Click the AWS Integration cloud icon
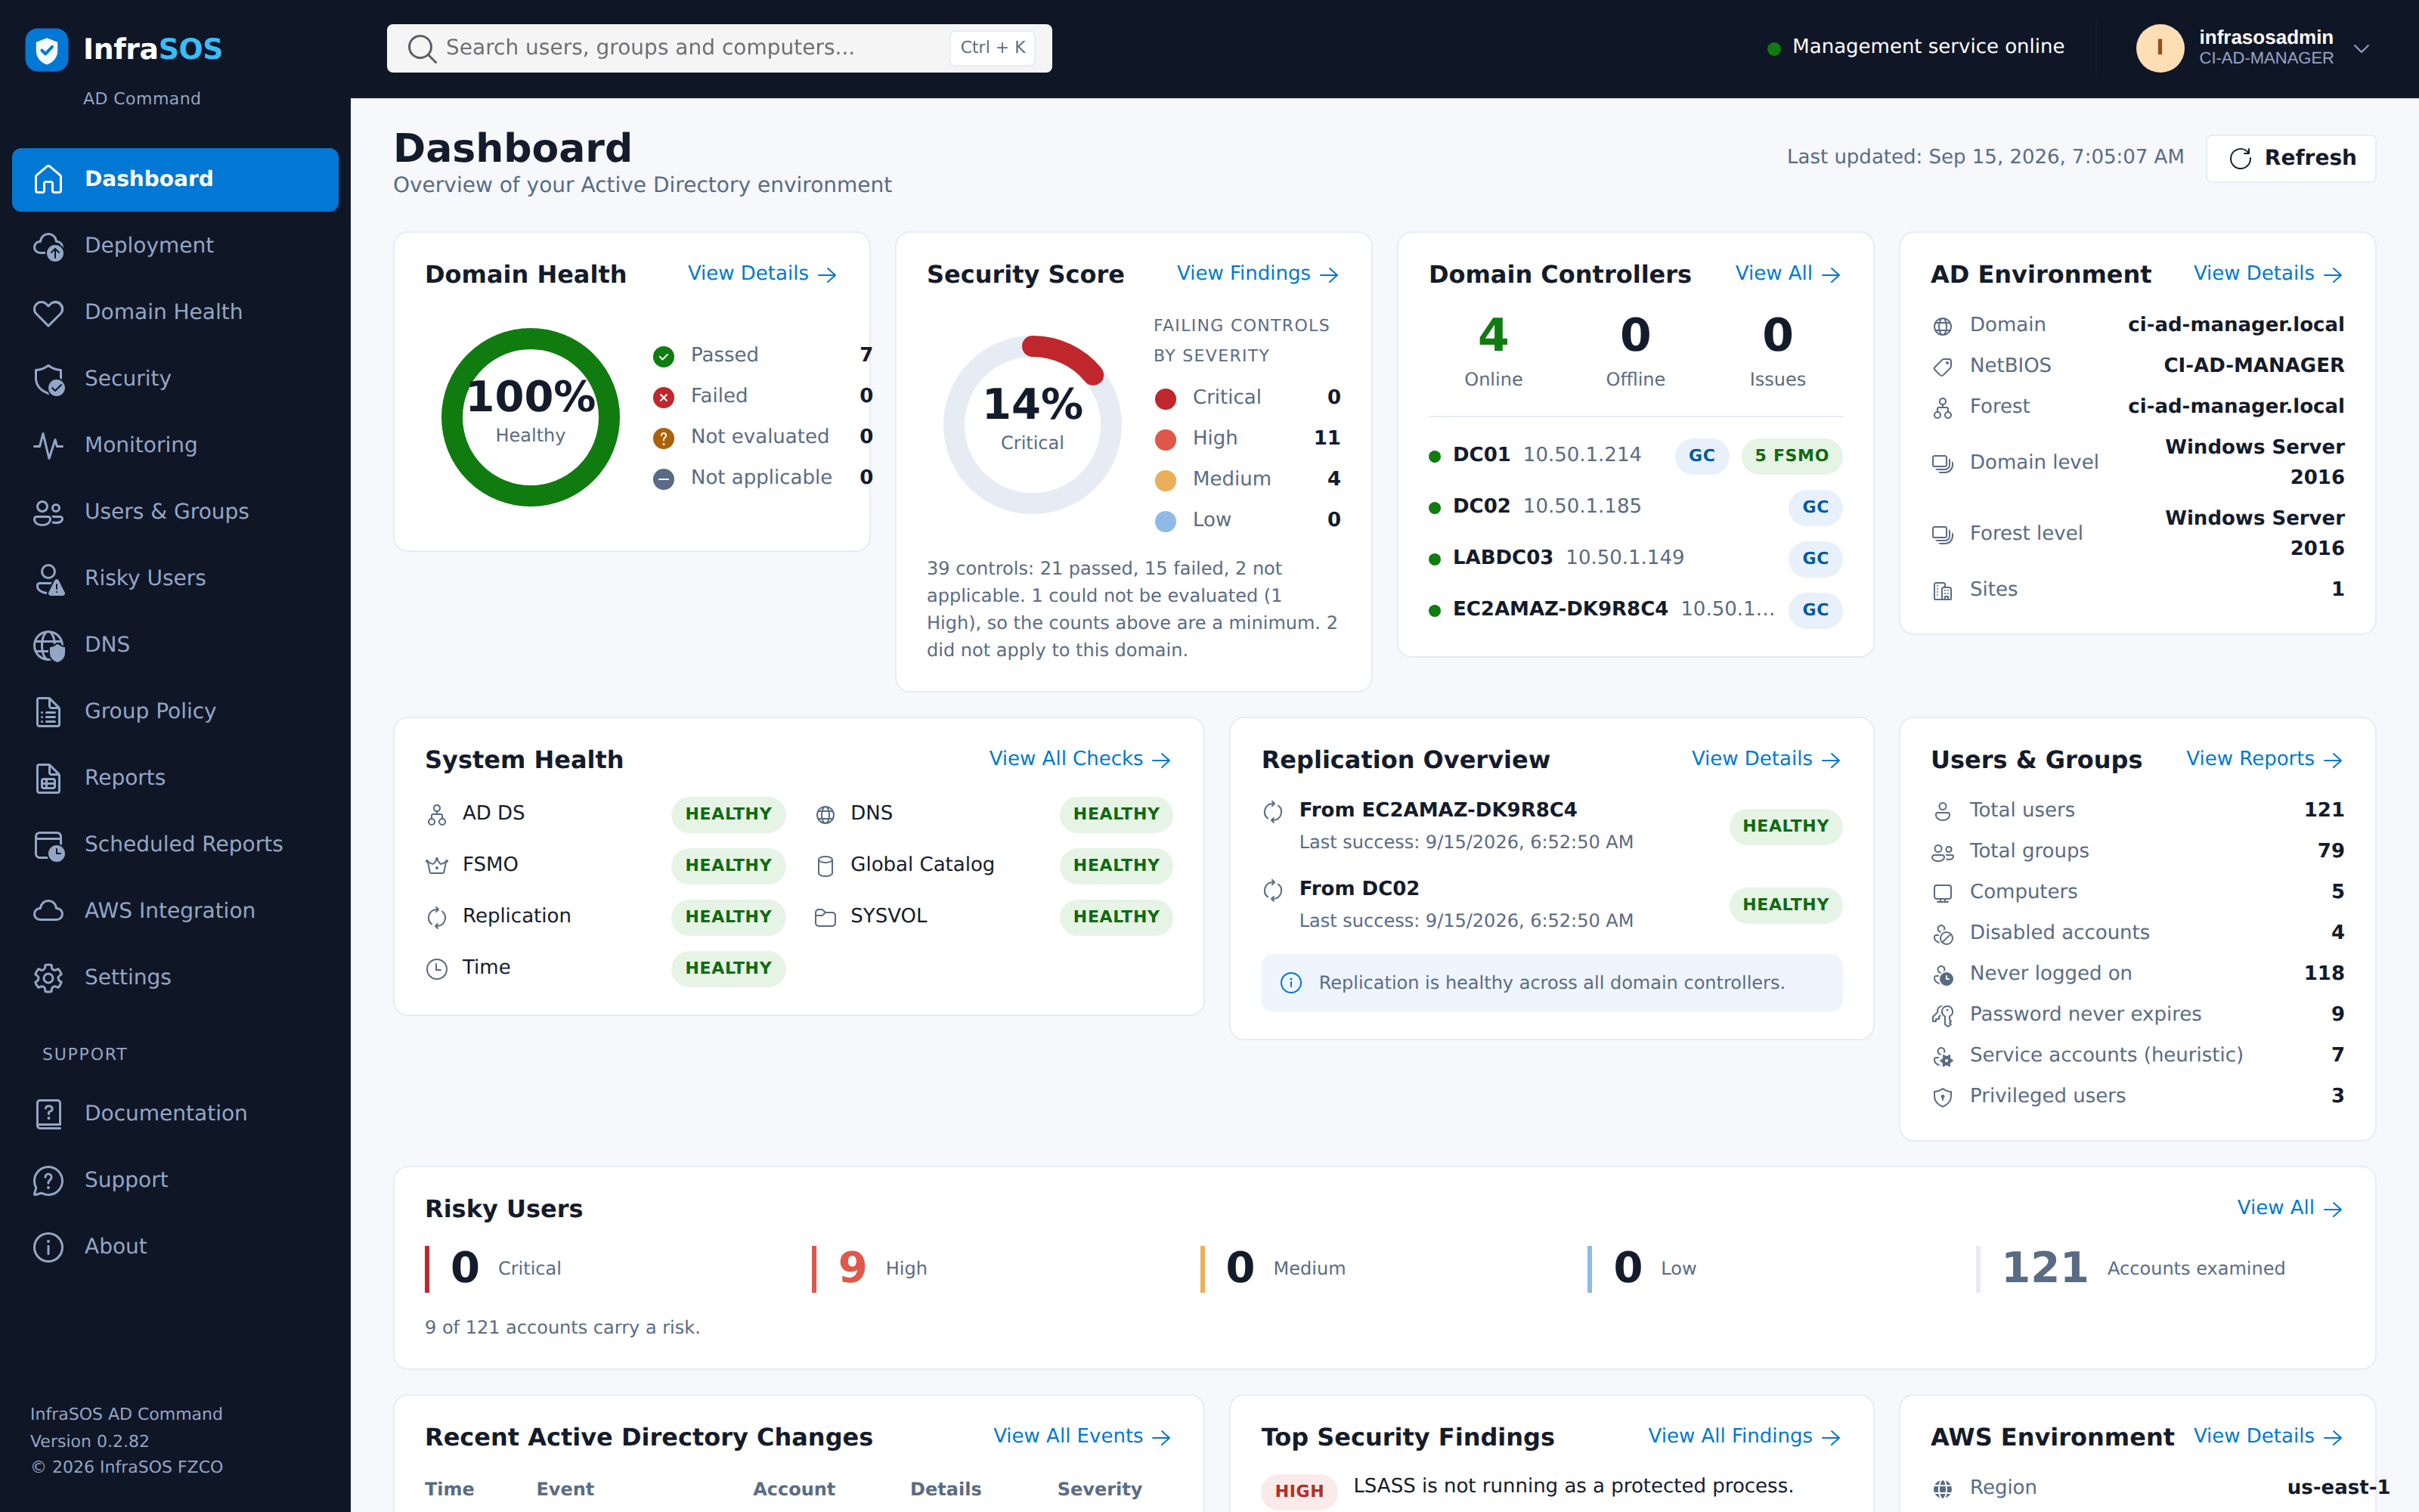 pos(48,911)
